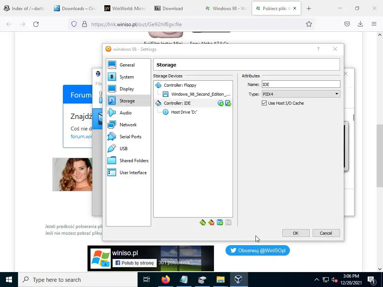Click the browser page vertical scrollbar

(x=380, y=155)
